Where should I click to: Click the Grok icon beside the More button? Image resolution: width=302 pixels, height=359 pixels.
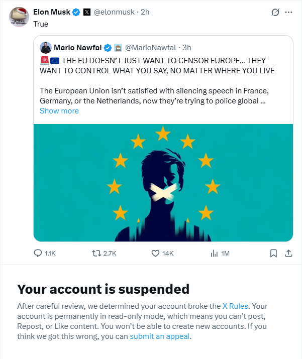275,12
